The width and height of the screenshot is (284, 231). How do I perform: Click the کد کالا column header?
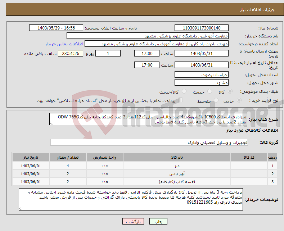click(249, 157)
